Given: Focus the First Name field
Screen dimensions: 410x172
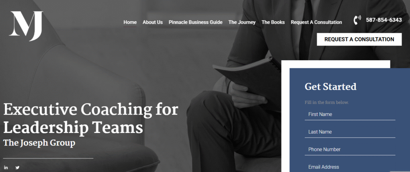Looking at the screenshot, I should coord(350,115).
